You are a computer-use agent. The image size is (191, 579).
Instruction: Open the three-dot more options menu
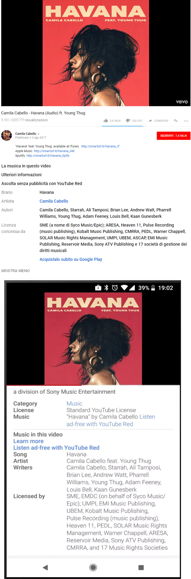click(x=186, y=121)
